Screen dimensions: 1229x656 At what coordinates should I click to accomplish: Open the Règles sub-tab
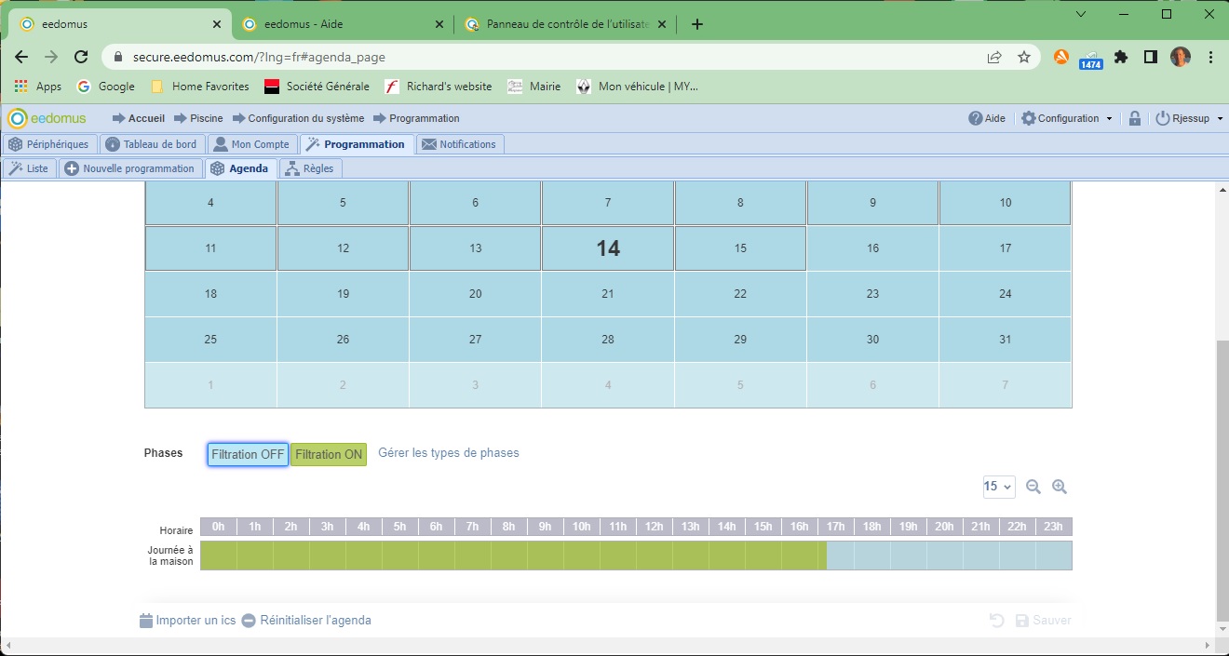310,168
